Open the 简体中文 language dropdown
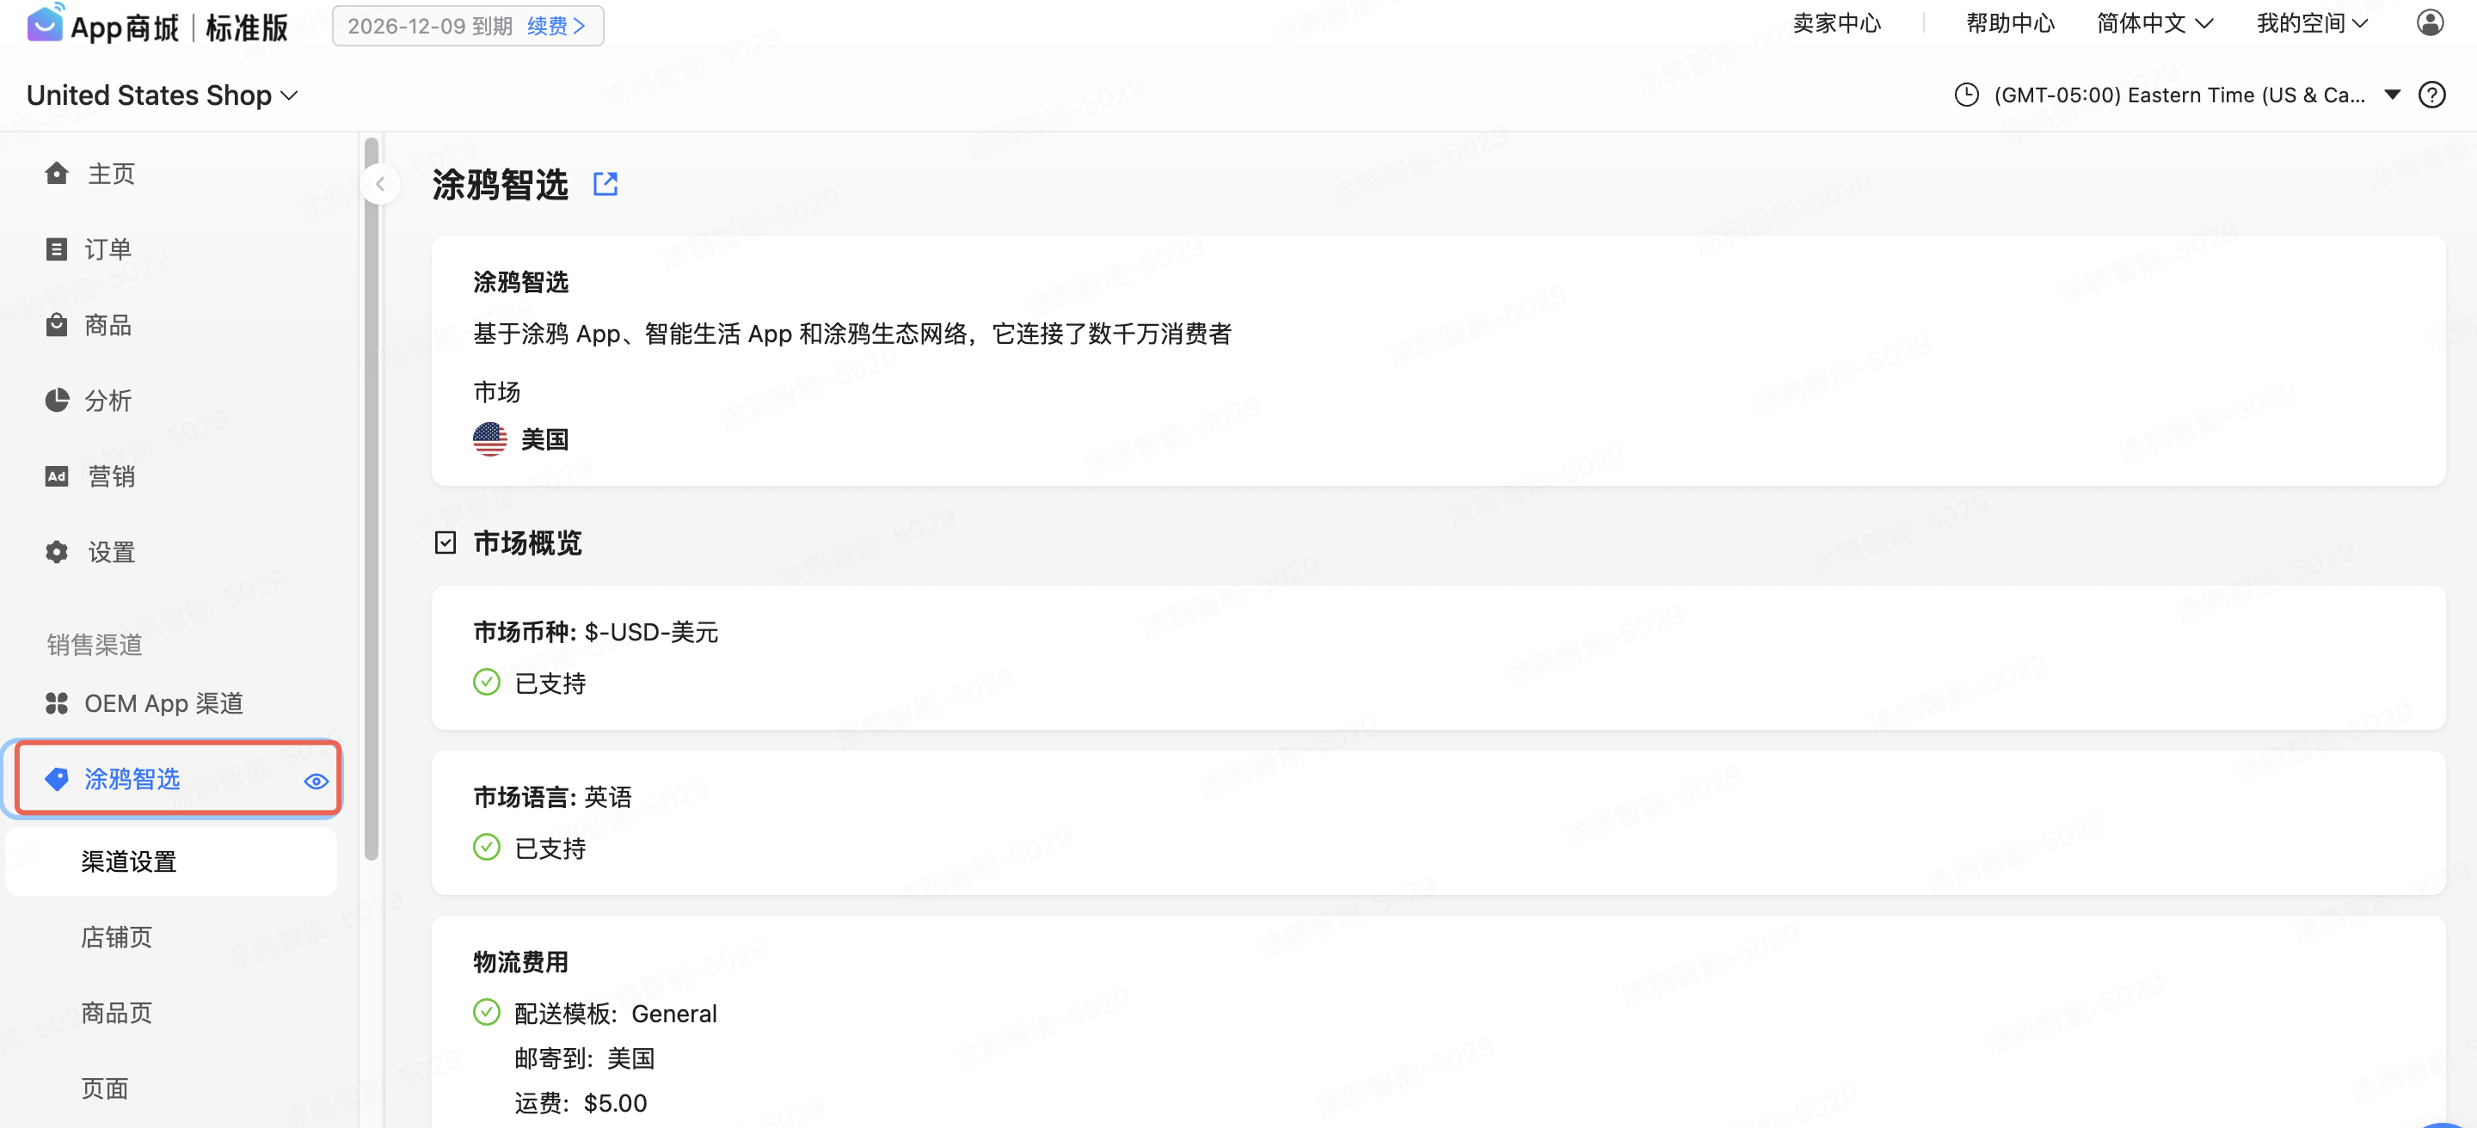This screenshot has height=1128, width=2477. (2154, 23)
